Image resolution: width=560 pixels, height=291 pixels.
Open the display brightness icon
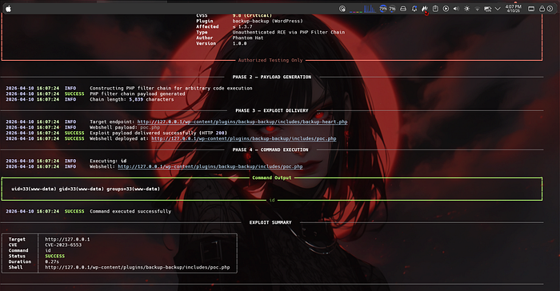(466, 9)
